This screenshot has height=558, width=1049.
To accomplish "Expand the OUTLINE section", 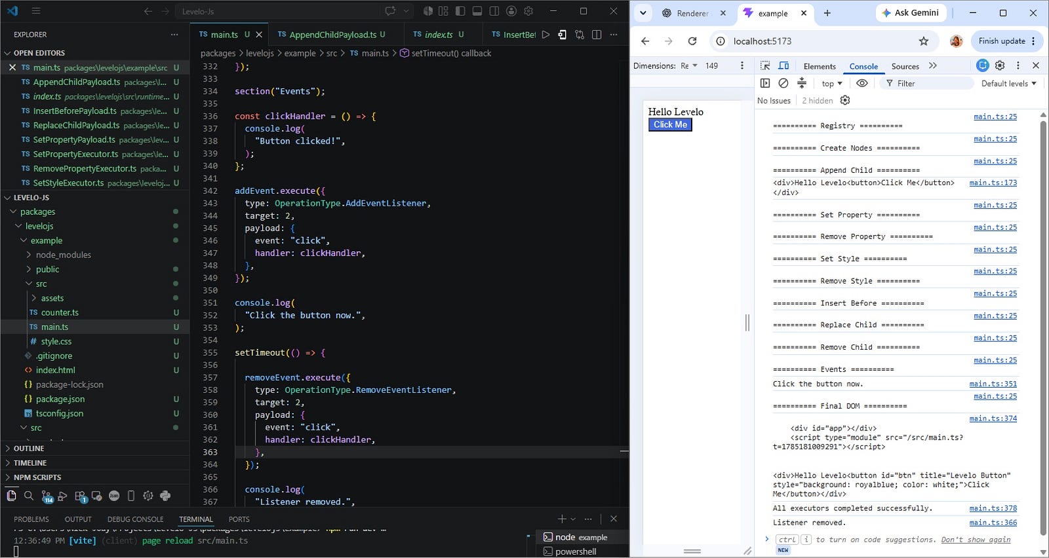I will 95,449.
